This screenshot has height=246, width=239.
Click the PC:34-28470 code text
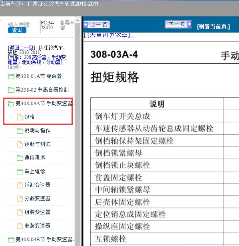pos(47,25)
